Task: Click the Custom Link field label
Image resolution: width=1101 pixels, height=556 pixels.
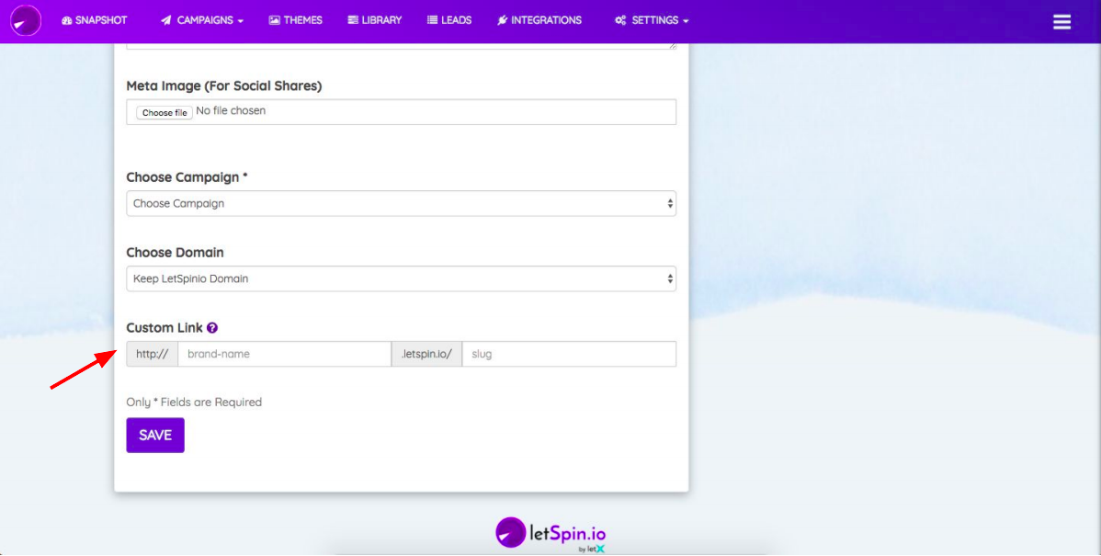Action: (x=165, y=328)
